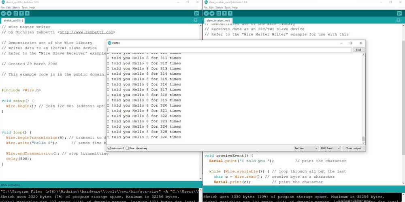Image resolution: width=405 pixels, height=202 pixels.
Task: Open Sketch menu in slave_receiver_mod window
Action: [x=219, y=7]
